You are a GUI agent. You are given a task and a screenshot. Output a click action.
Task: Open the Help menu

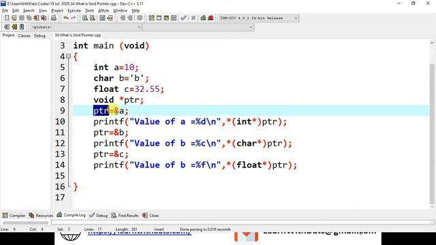pyautogui.click(x=136, y=11)
